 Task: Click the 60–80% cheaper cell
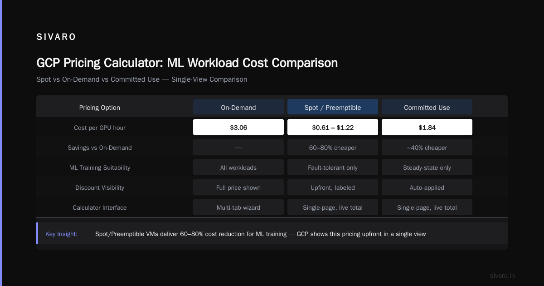click(x=333, y=148)
